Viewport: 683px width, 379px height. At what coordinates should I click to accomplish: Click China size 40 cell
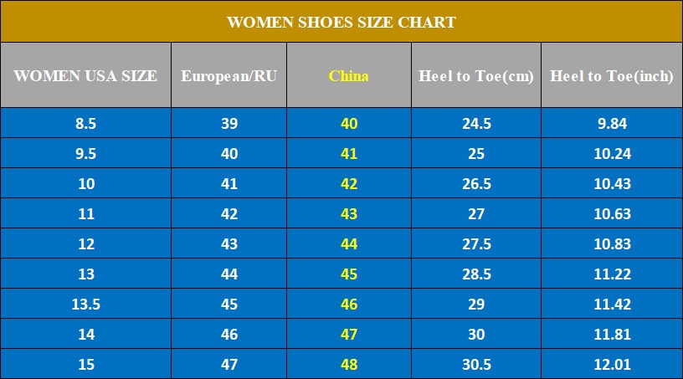tap(349, 123)
